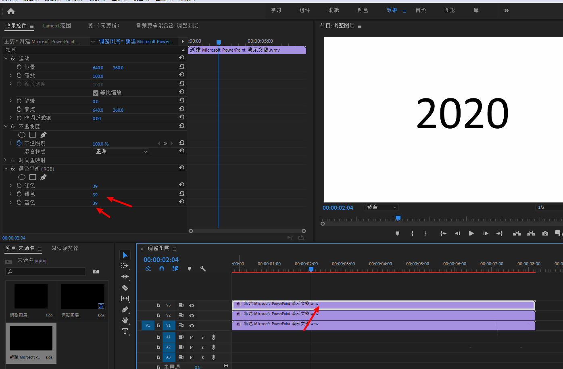The image size is (563, 369).
Task: Select the Type tool
Action: (x=125, y=331)
